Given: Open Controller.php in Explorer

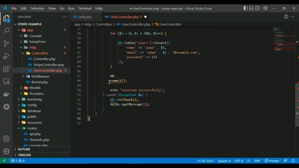Looking at the screenshot, I should coord(42,59).
